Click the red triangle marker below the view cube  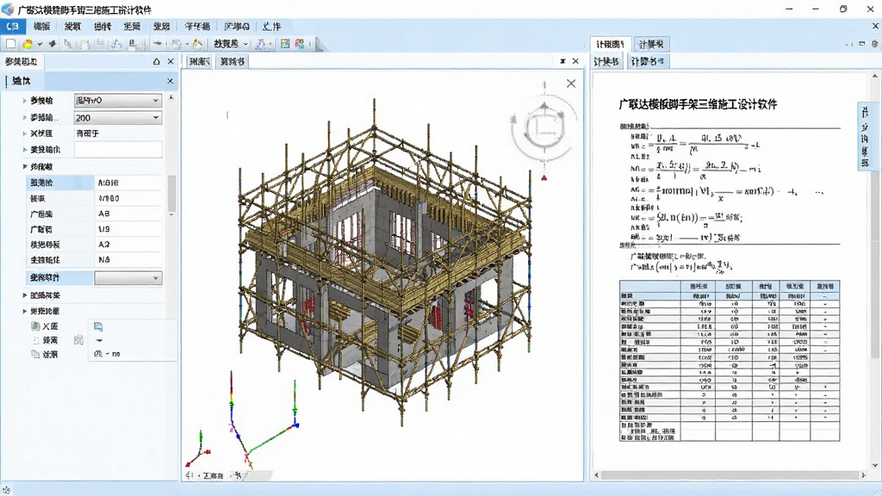point(544,177)
